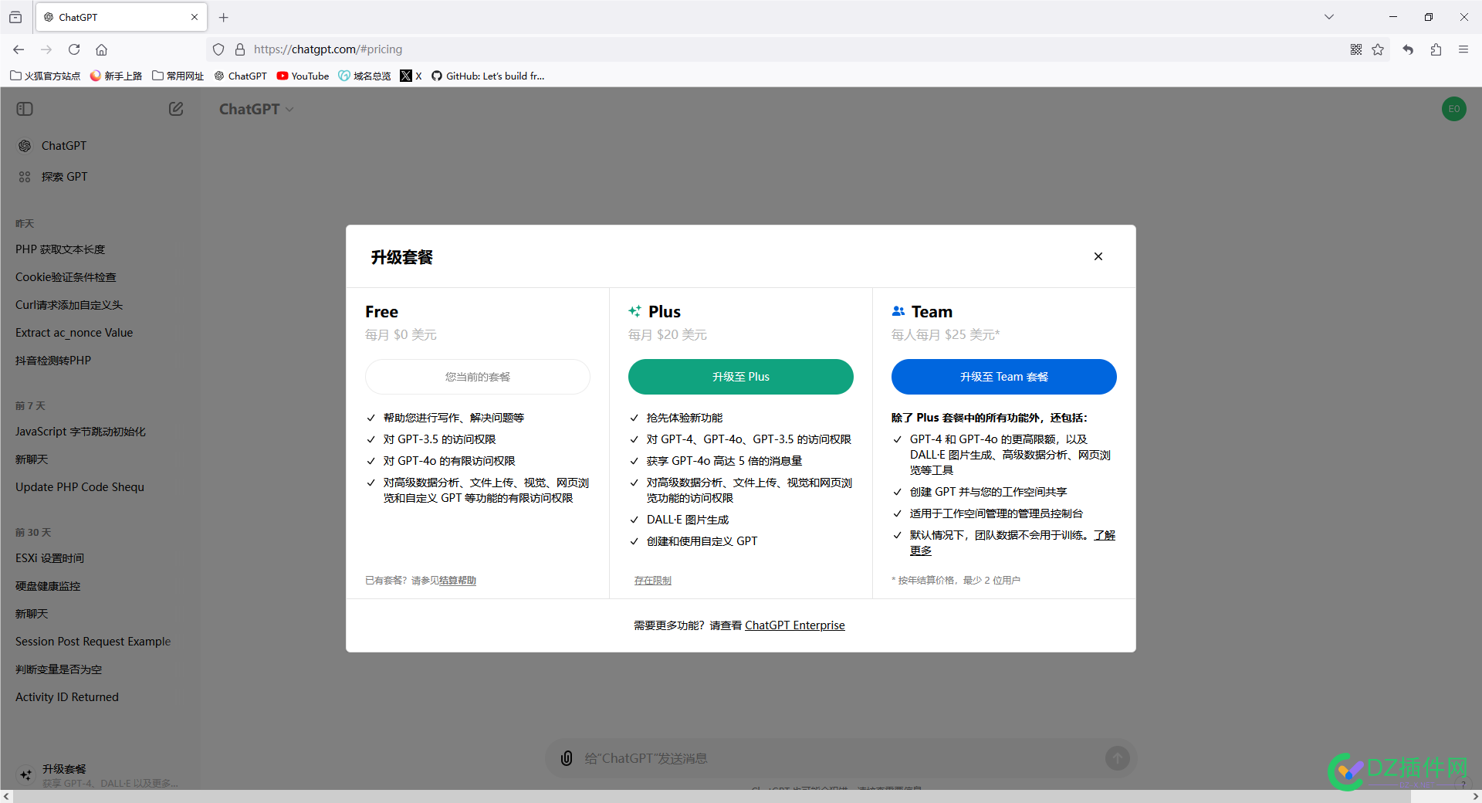
Task: Click the browser home icon
Action: (x=101, y=49)
